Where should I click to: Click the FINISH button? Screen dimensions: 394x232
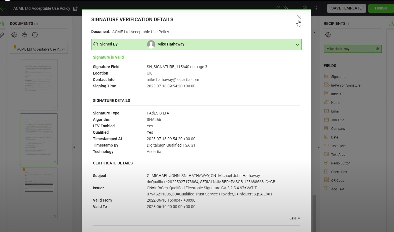pos(381,8)
